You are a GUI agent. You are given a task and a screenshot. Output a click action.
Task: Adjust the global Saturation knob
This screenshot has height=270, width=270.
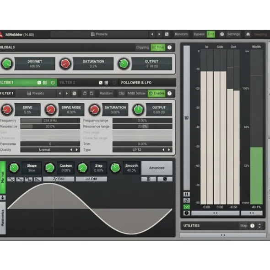coord(65,64)
